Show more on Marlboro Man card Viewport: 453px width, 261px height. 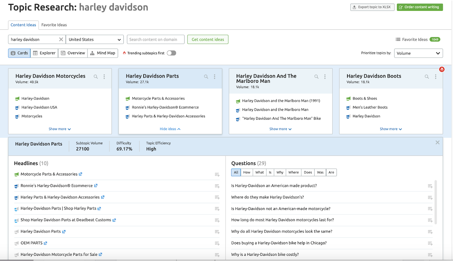[x=281, y=129]
